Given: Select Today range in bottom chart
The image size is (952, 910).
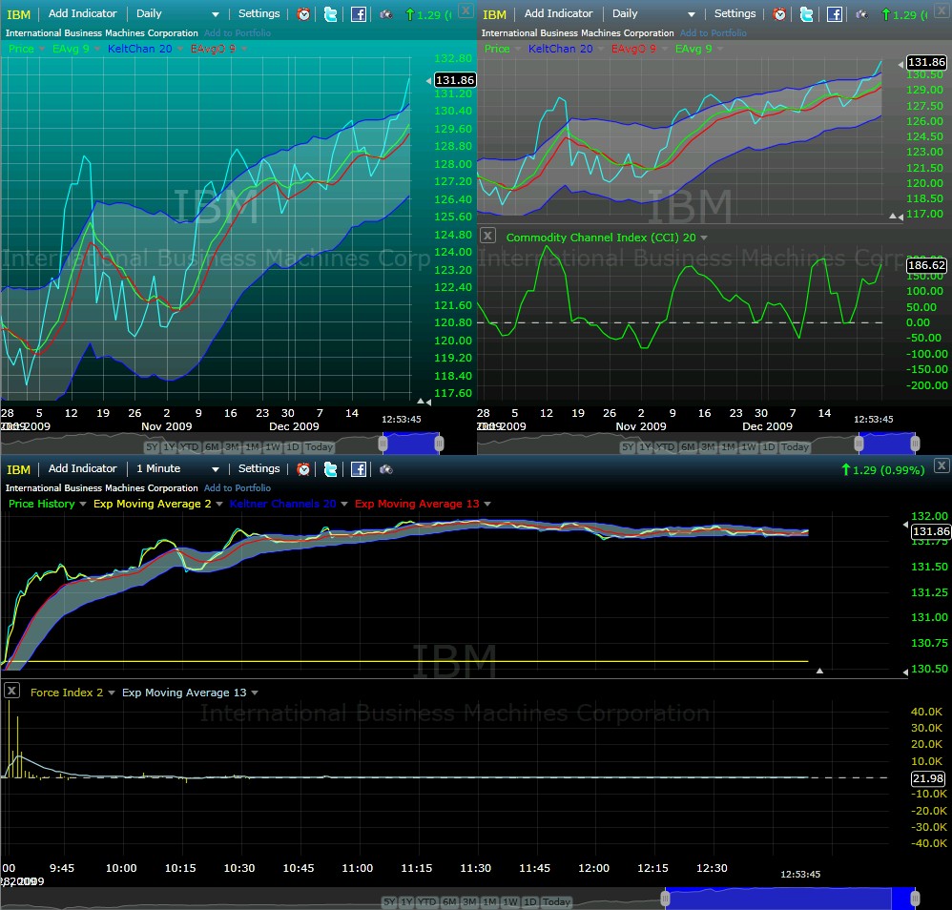Looking at the screenshot, I should tap(556, 901).
